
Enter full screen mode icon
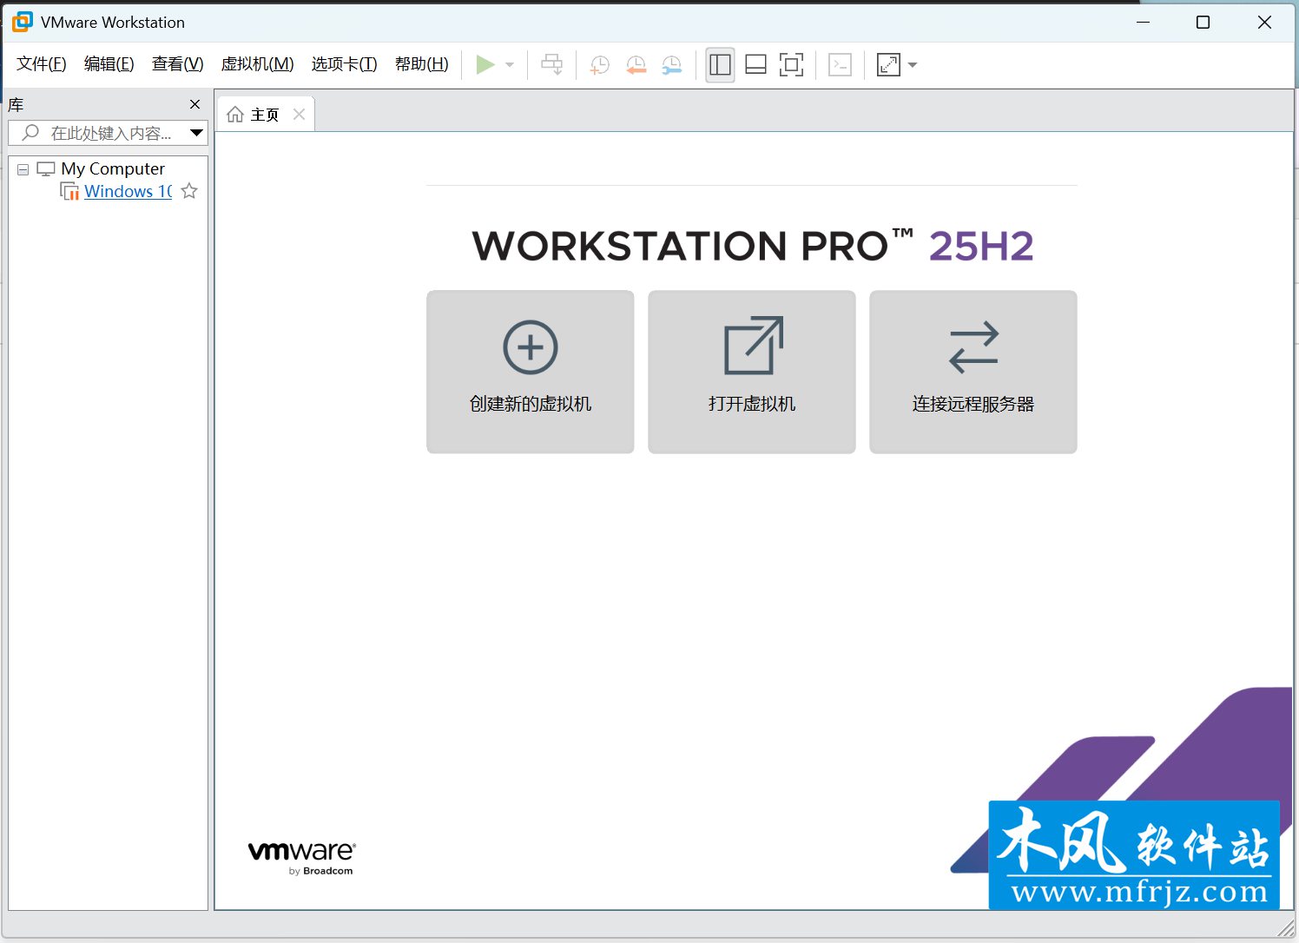[x=791, y=65]
